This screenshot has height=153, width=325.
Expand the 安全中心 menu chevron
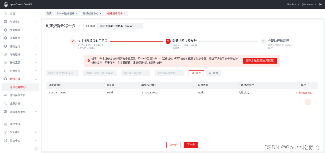[x=36, y=132]
